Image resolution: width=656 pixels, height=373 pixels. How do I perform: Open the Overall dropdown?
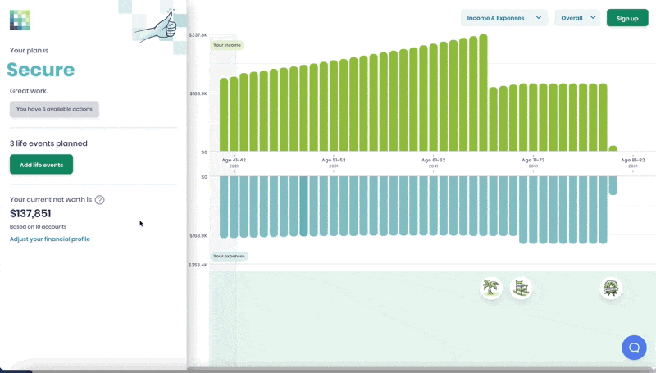tap(578, 18)
